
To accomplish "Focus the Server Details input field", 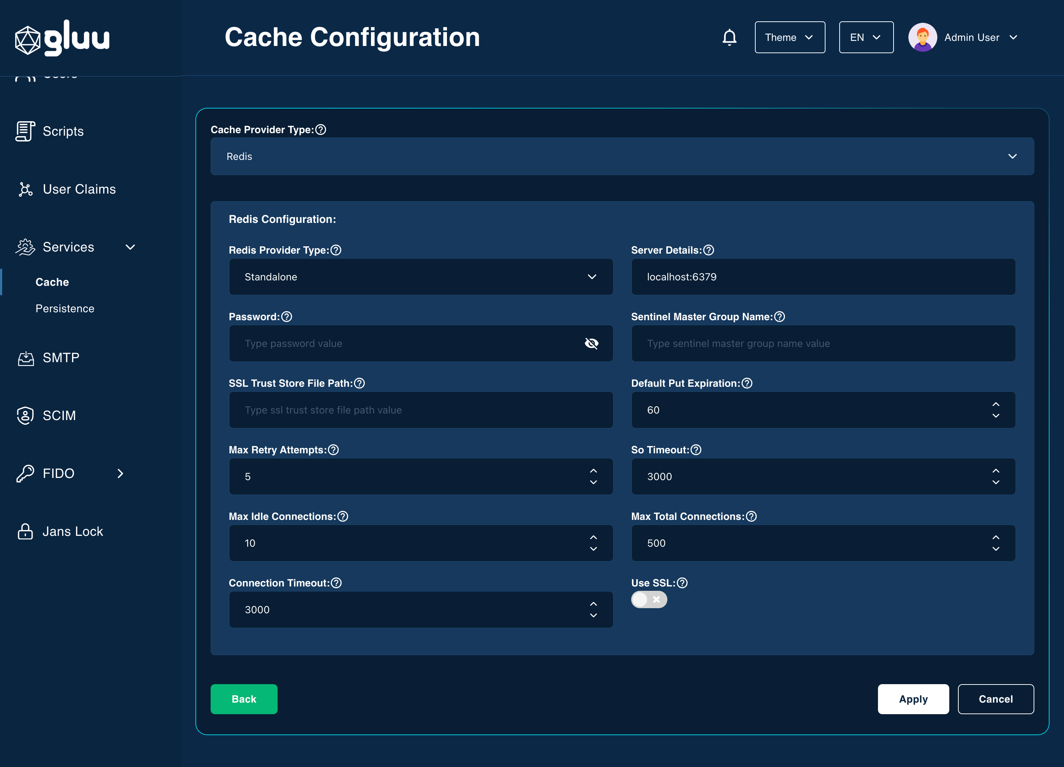I will (823, 277).
